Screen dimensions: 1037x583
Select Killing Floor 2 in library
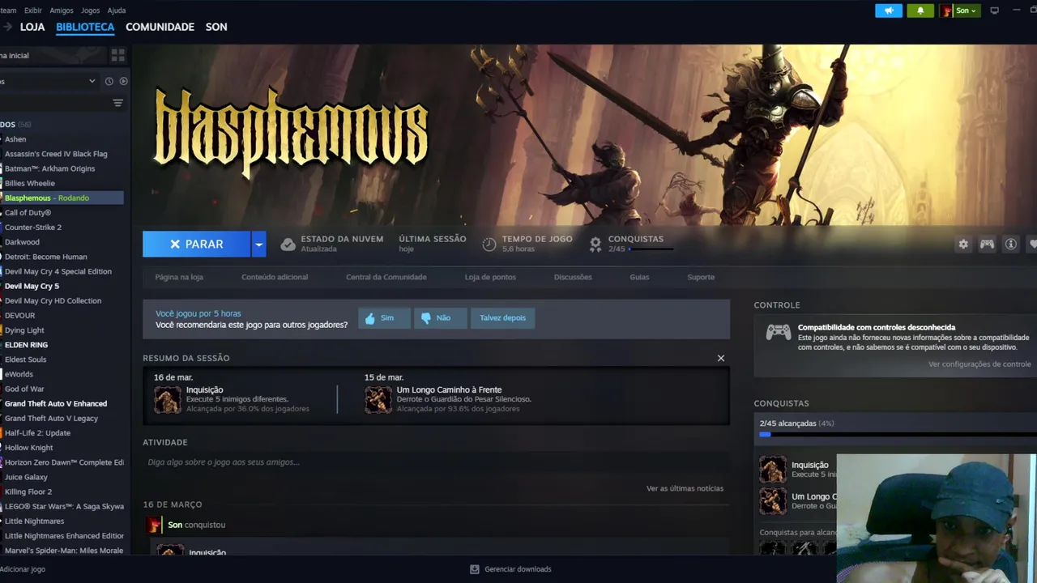(28, 492)
